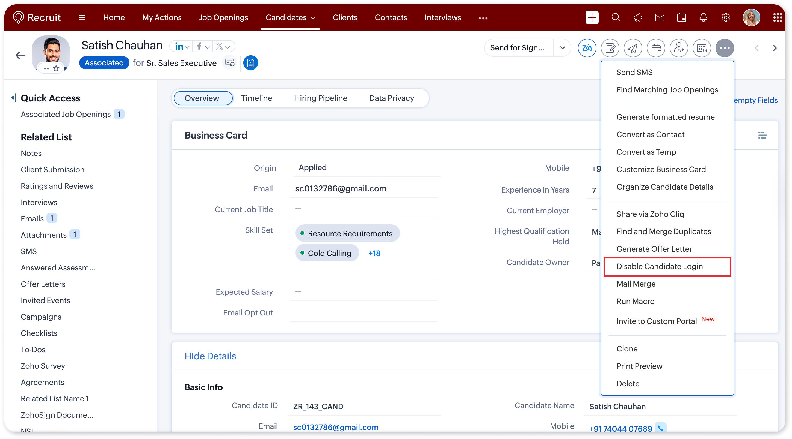
Task: Expand the Candidates module dropdown
Action: coord(313,18)
